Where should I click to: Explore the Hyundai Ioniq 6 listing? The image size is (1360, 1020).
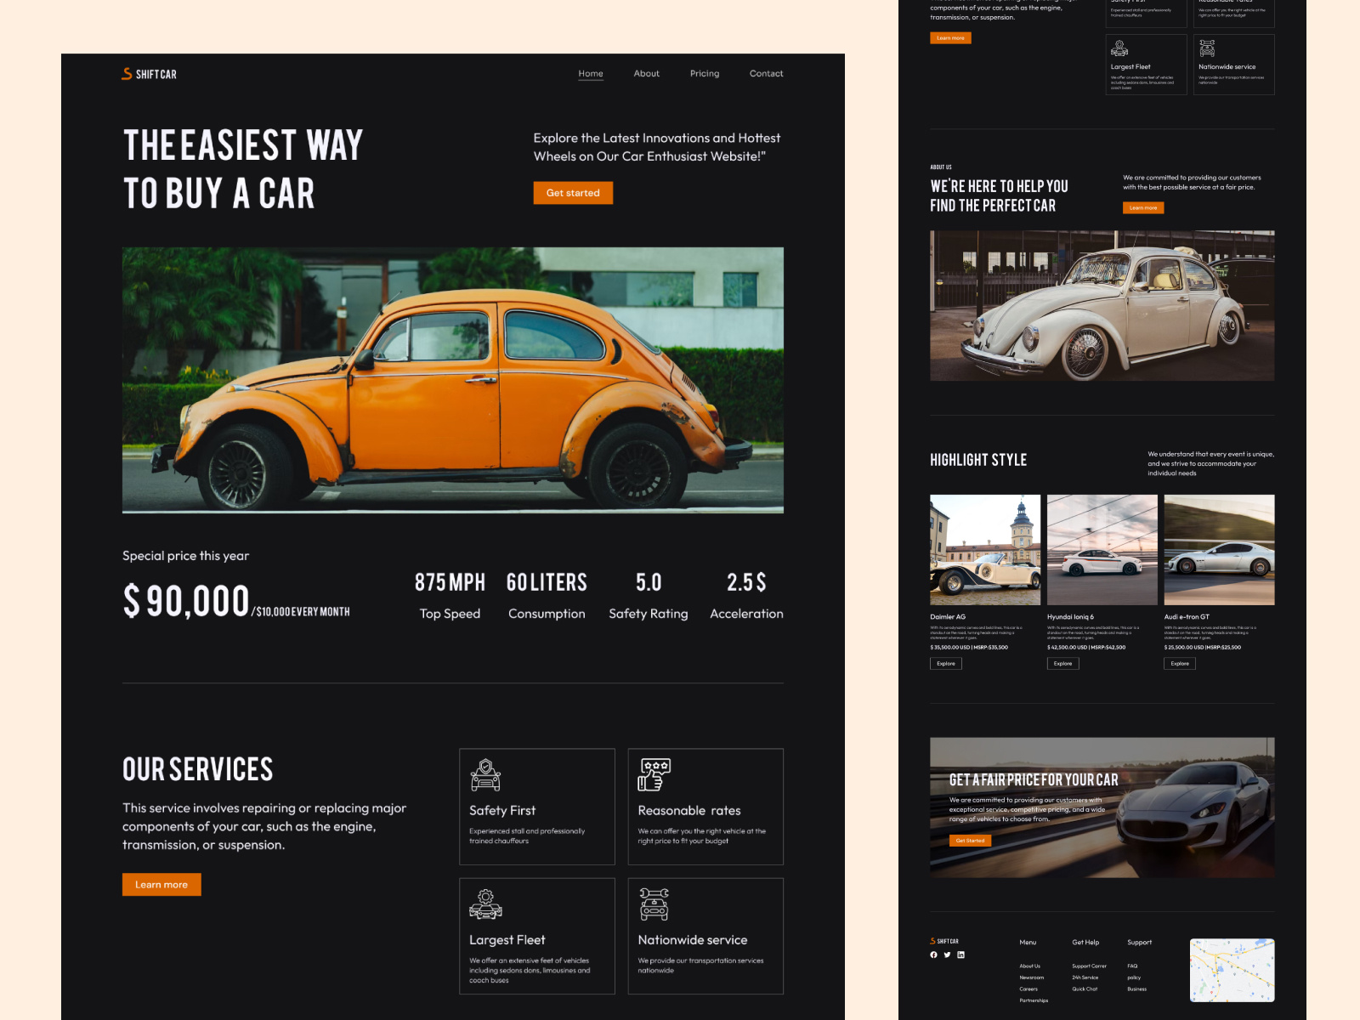(x=1062, y=663)
